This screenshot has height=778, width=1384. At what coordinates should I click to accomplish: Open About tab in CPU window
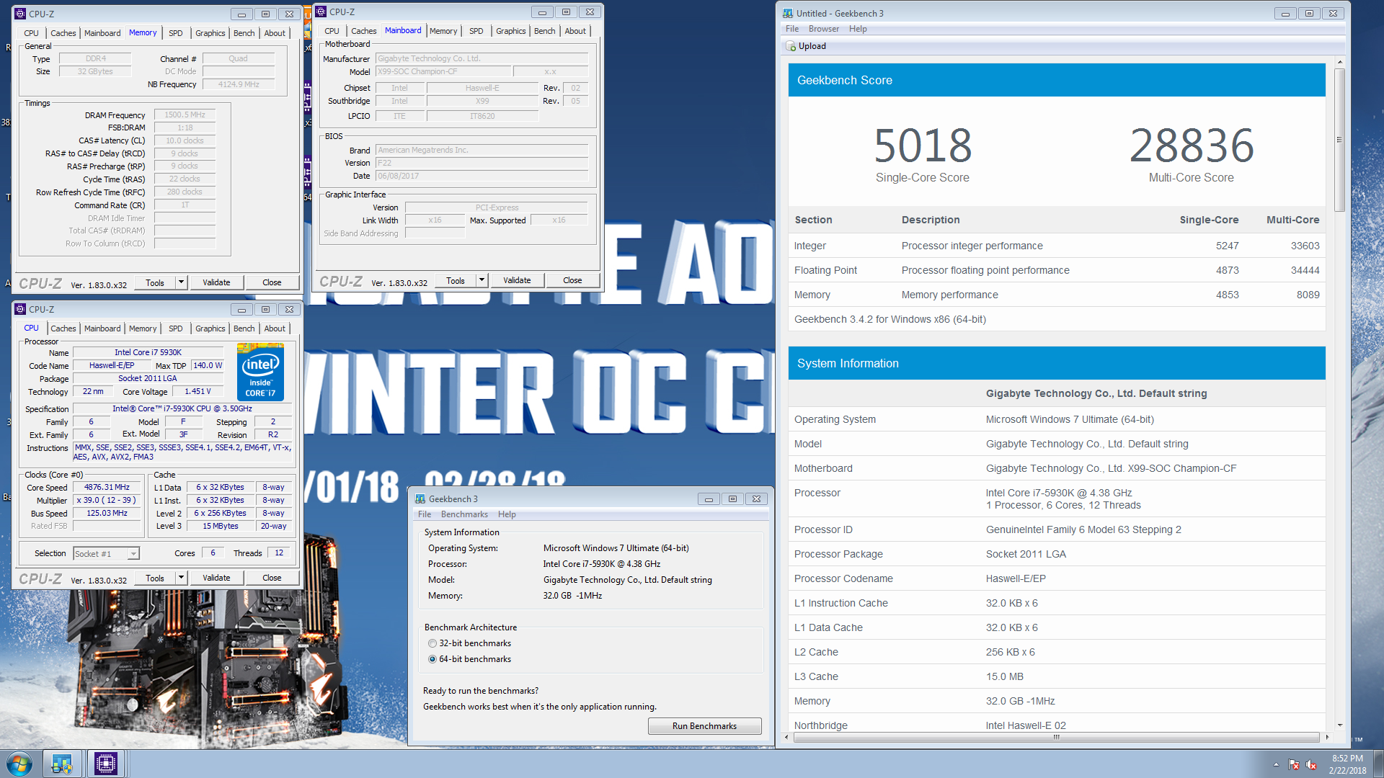pos(275,328)
